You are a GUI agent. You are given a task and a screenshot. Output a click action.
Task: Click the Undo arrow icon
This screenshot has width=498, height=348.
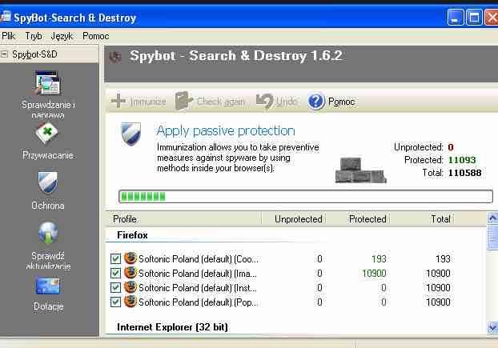264,101
